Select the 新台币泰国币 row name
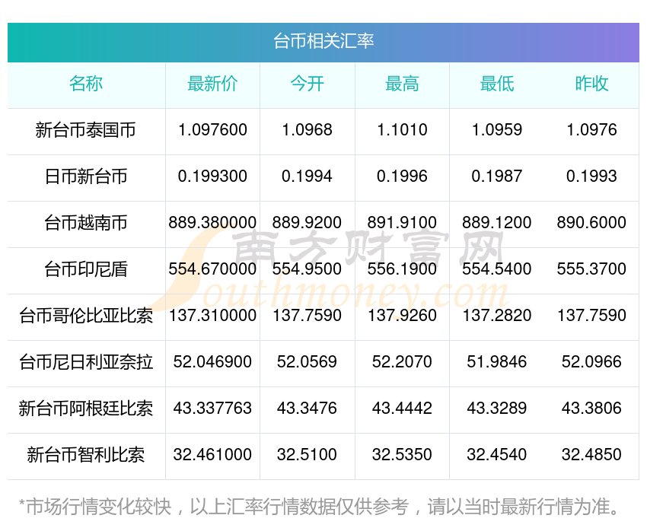647x531 pixels. click(86, 130)
